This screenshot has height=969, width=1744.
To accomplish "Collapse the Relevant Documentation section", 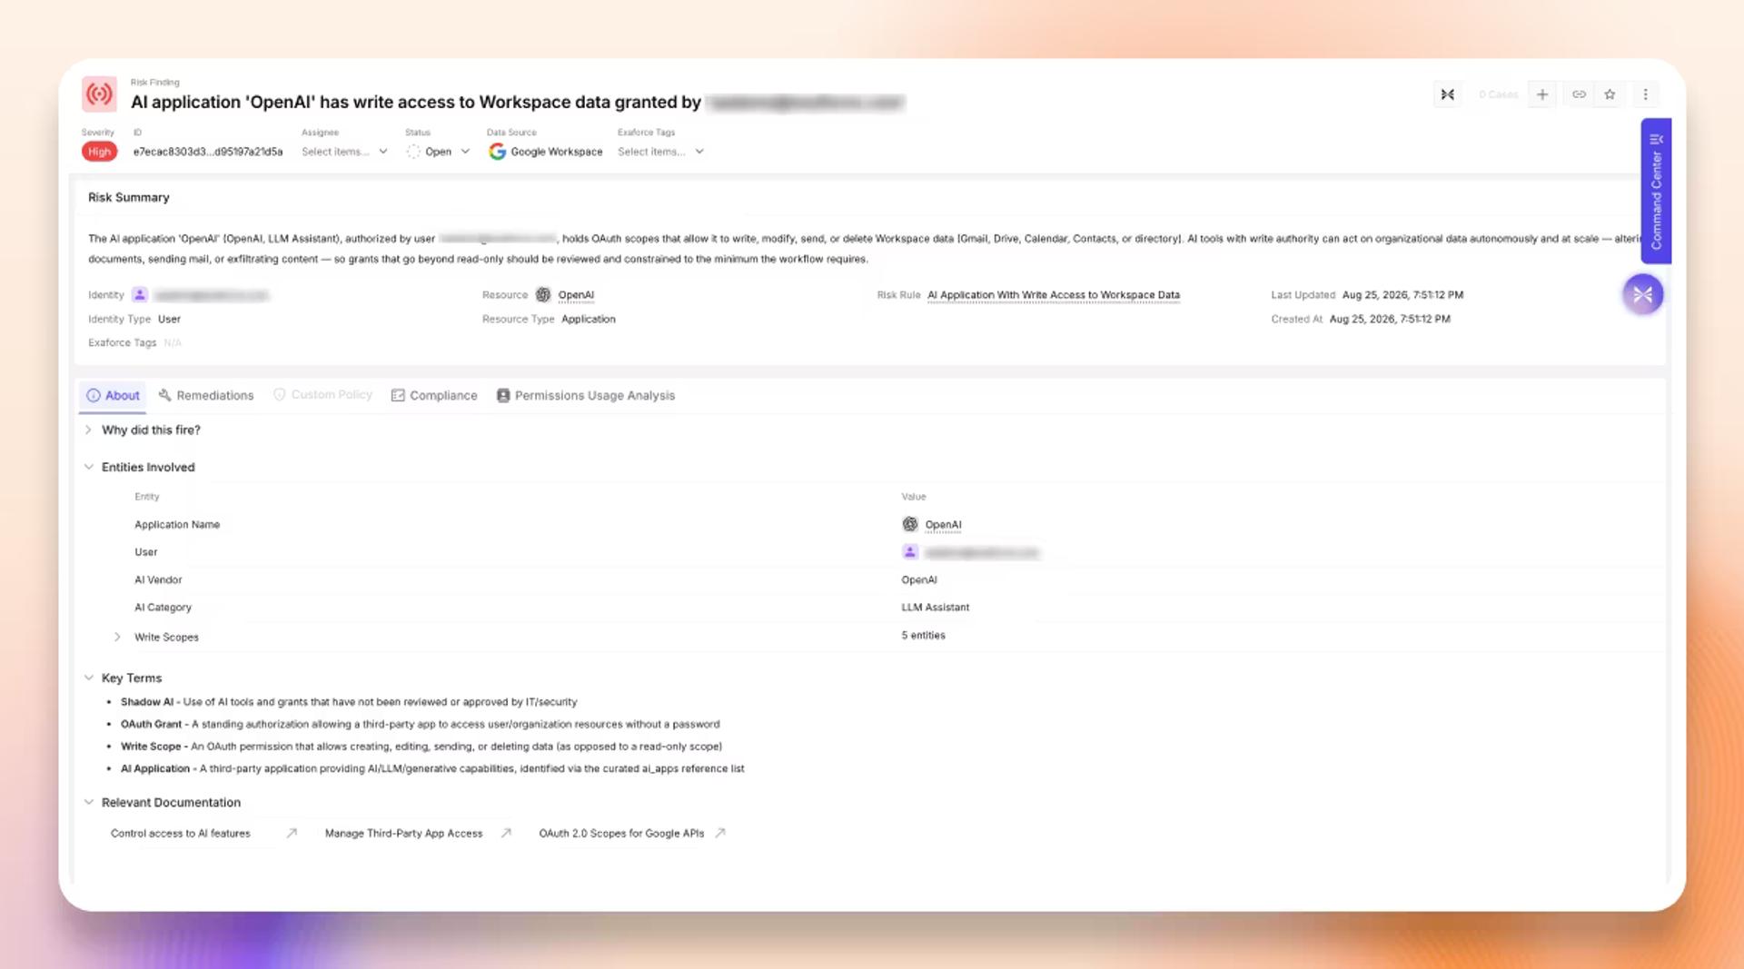I will (88, 802).
